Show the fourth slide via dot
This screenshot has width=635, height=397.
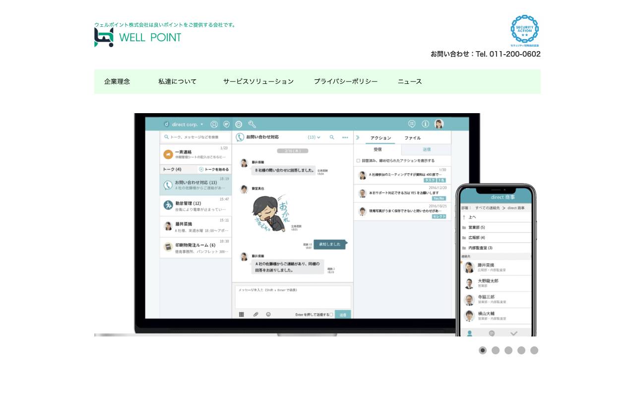[521, 350]
